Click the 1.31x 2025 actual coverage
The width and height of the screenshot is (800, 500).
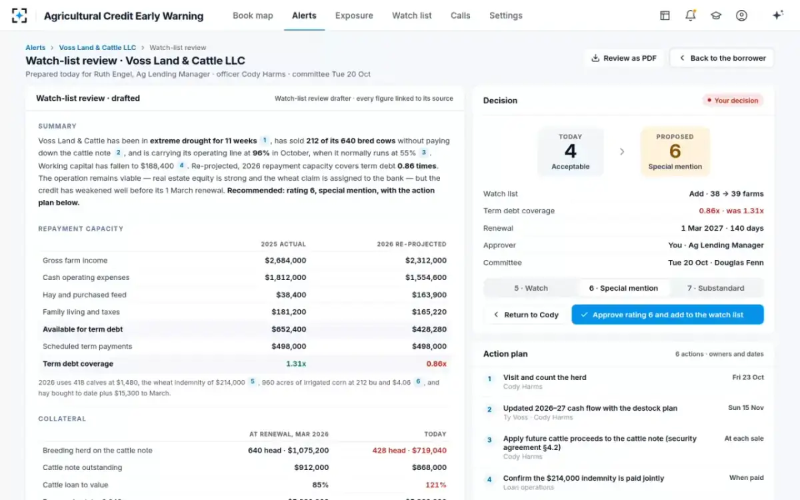(296, 364)
